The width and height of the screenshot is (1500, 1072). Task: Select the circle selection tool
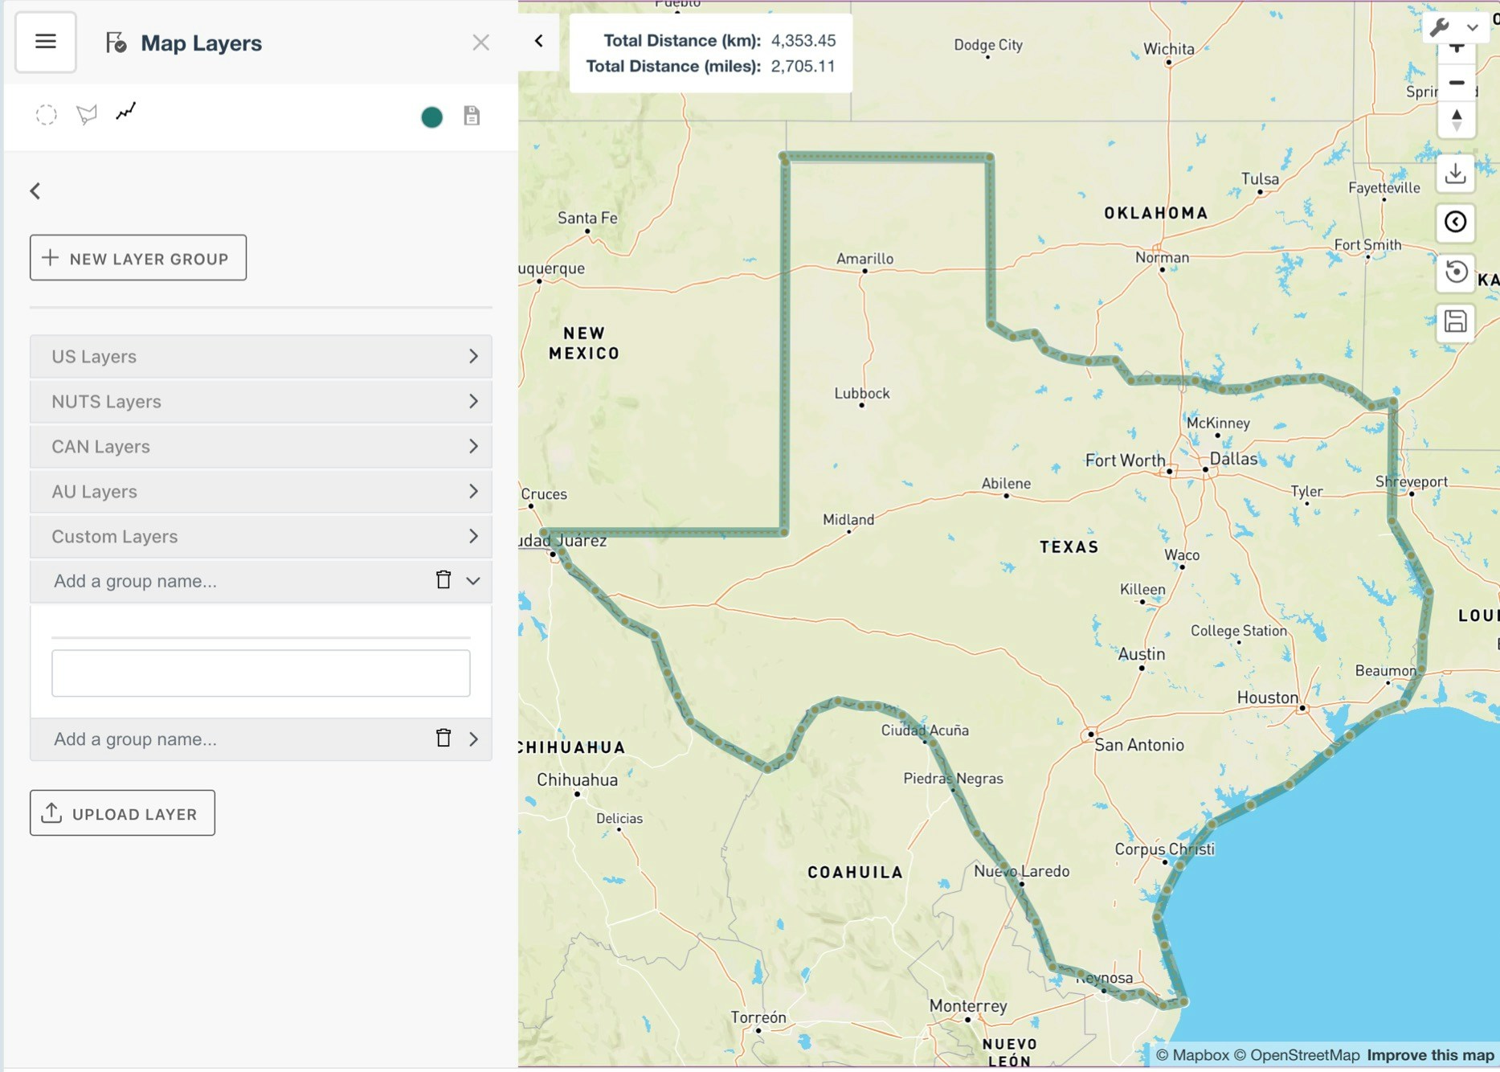click(47, 115)
